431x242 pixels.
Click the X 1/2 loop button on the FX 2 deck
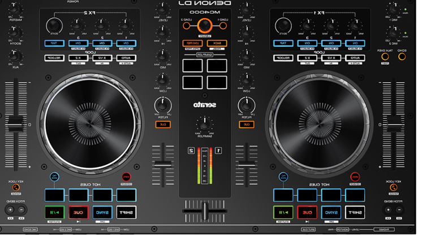[x=102, y=58]
